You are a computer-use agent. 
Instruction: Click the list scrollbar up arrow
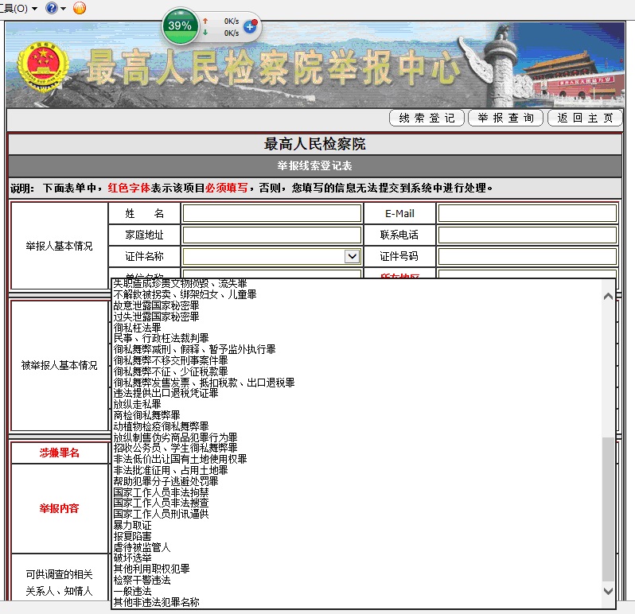(x=609, y=296)
